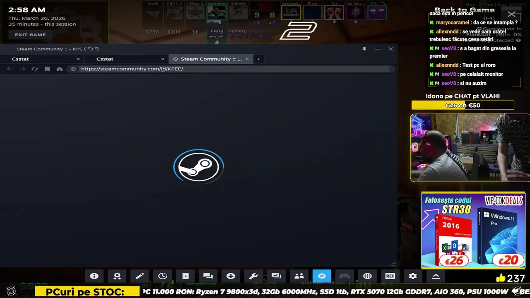Close the leftmost Csstat tab
The image size is (530, 298).
(78, 59)
